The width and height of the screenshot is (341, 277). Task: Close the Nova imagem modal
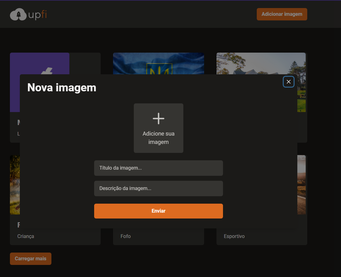point(288,82)
